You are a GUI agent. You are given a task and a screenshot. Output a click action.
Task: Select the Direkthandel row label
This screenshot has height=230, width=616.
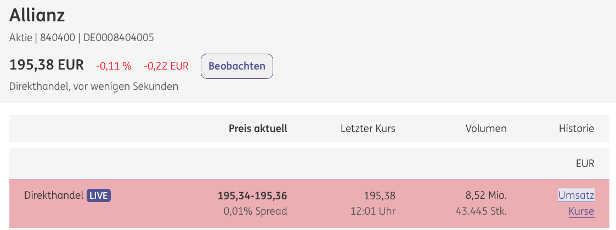[x=54, y=195]
